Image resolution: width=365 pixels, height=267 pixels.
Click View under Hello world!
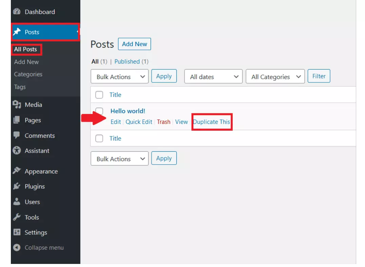[181, 122]
